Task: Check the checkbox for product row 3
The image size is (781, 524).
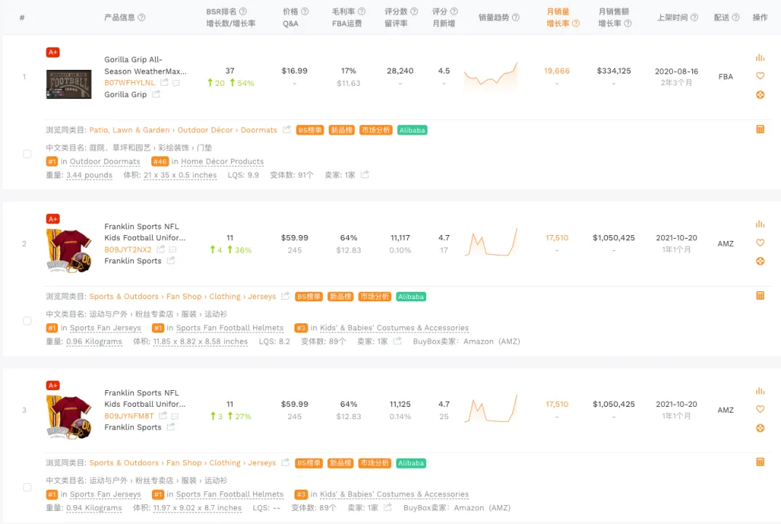Action: coord(28,488)
